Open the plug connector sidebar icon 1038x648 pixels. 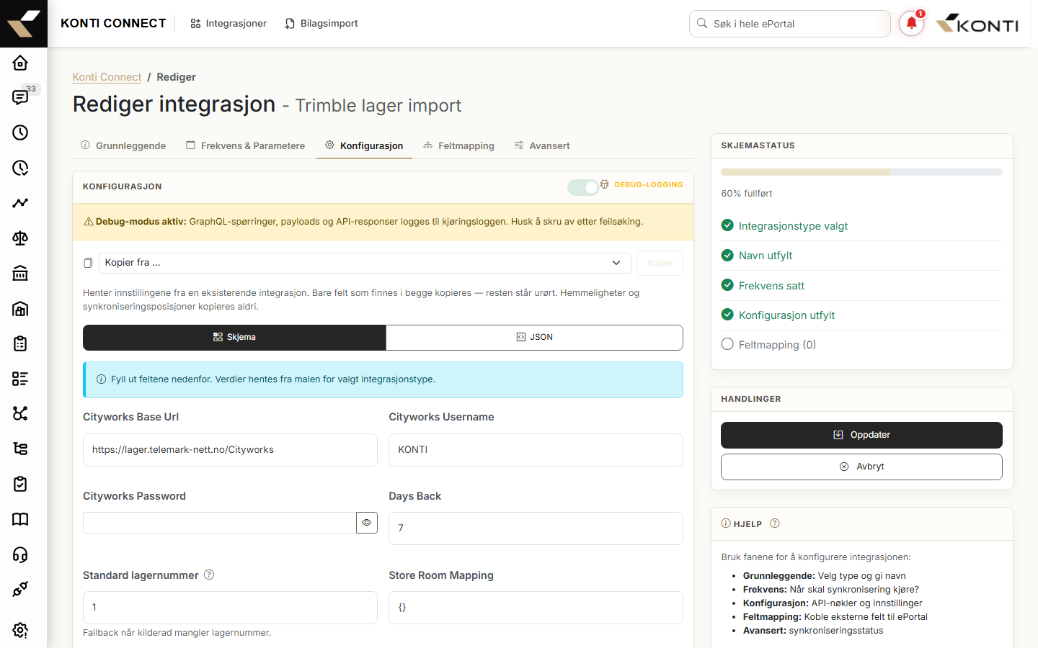pos(20,589)
